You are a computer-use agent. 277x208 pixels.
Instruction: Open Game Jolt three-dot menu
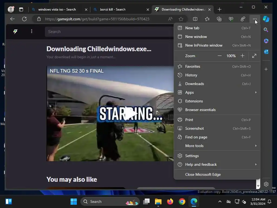[x=32, y=31]
